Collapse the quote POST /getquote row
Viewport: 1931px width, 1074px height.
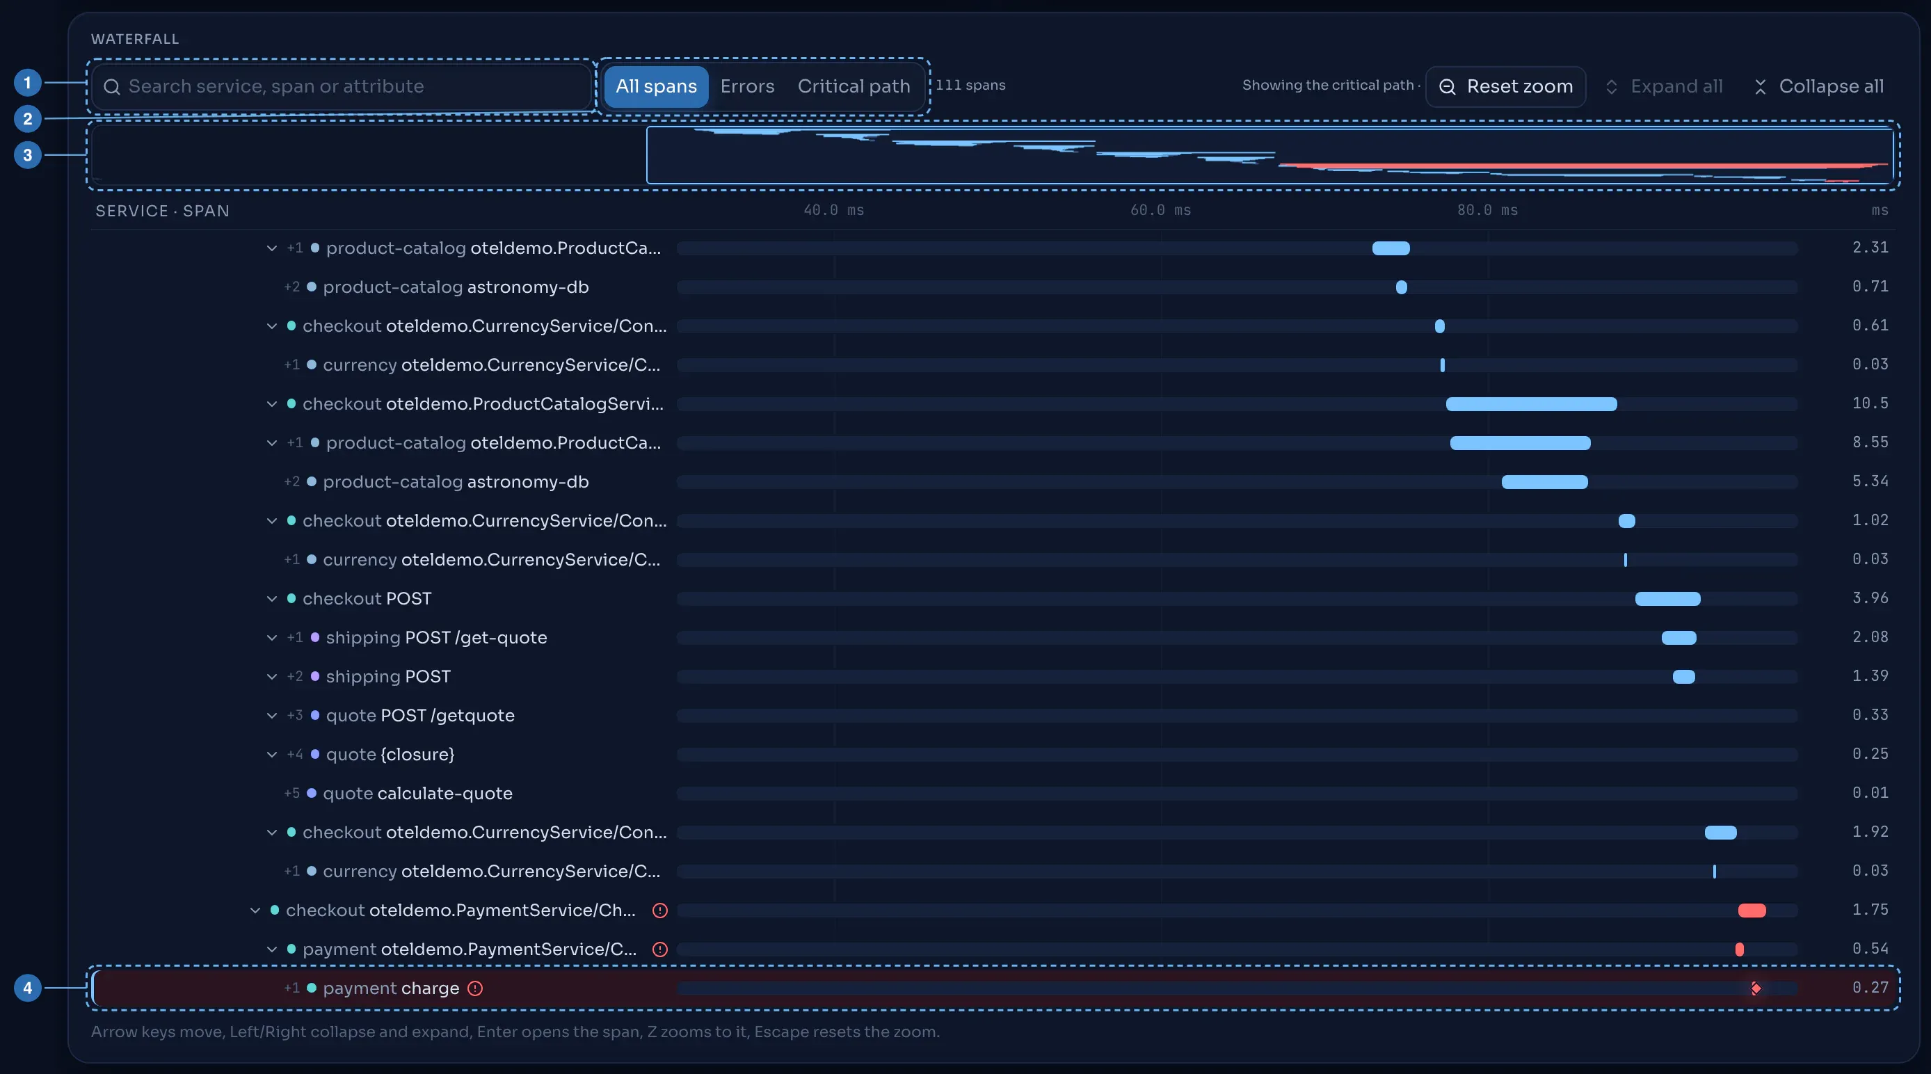[x=272, y=716]
